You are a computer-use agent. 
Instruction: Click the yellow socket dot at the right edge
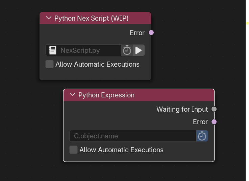click(x=247, y=23)
